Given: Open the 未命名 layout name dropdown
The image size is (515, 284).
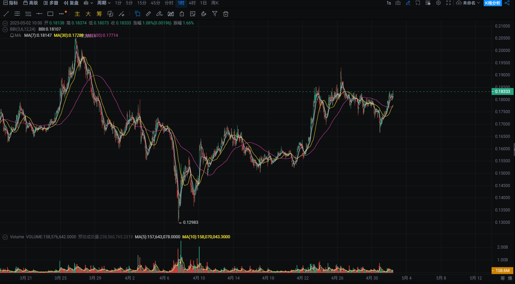Looking at the screenshot, I should click(x=471, y=3).
